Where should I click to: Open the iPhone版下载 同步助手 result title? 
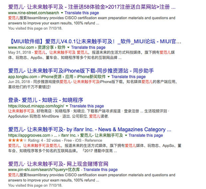click(x=81, y=71)
